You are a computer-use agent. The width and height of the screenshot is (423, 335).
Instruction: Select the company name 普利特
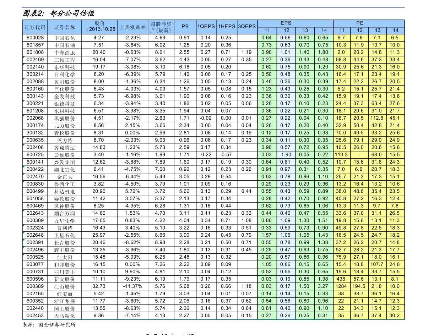[64, 228]
